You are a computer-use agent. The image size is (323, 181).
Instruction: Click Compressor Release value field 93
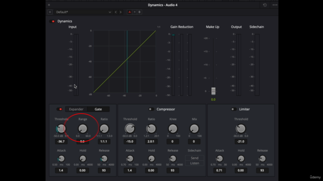pyautogui.click(x=173, y=170)
